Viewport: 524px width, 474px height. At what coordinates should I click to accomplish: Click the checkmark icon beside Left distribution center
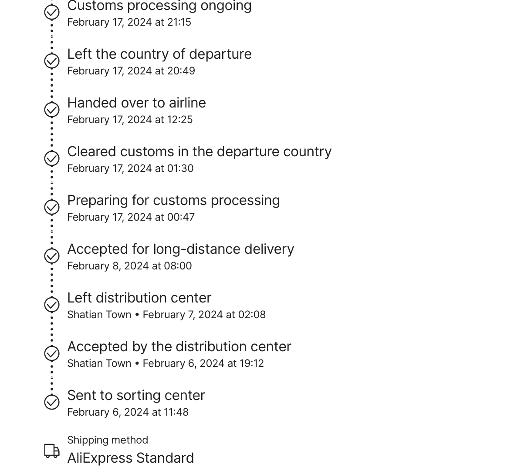[x=52, y=305]
